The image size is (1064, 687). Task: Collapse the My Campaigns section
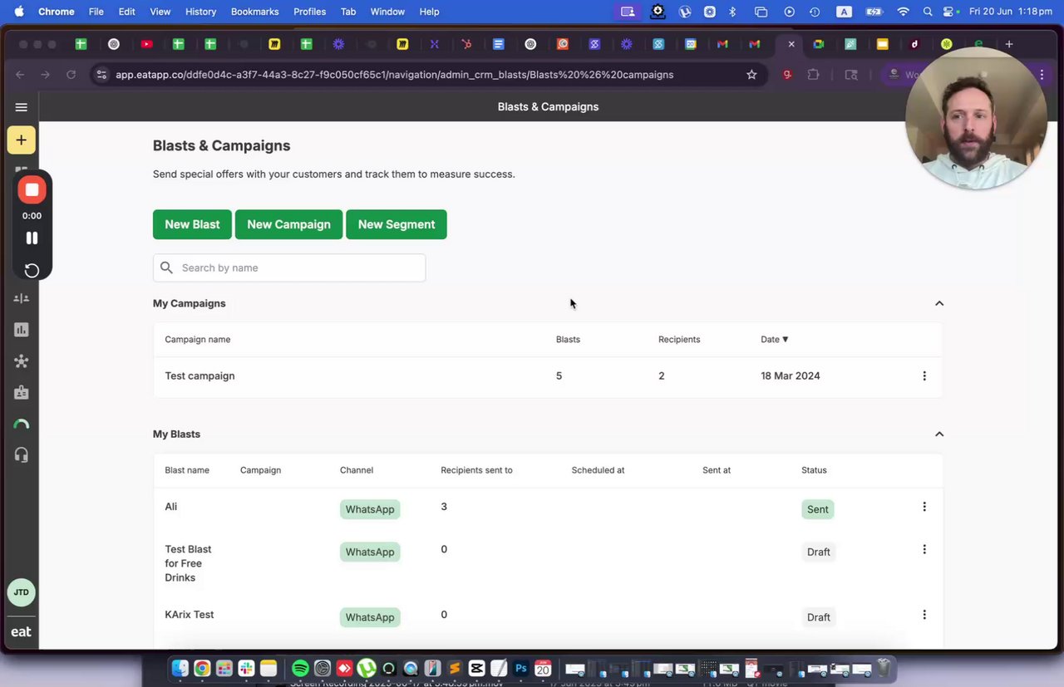tap(939, 303)
